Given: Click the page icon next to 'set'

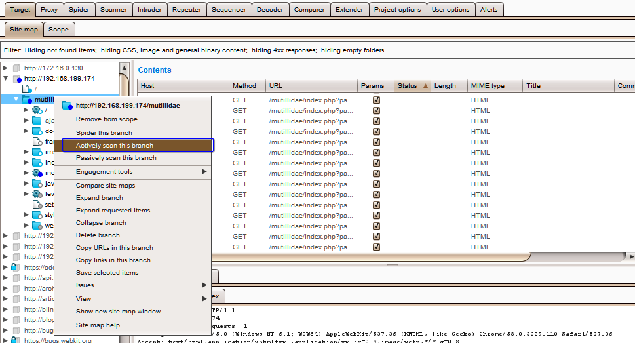Looking at the screenshot, I should coord(37,205).
